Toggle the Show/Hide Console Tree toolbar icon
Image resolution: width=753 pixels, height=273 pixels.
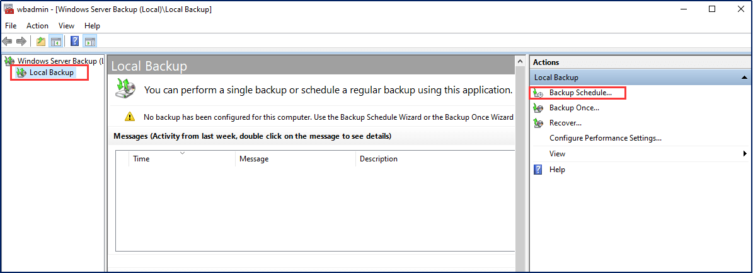click(55, 42)
